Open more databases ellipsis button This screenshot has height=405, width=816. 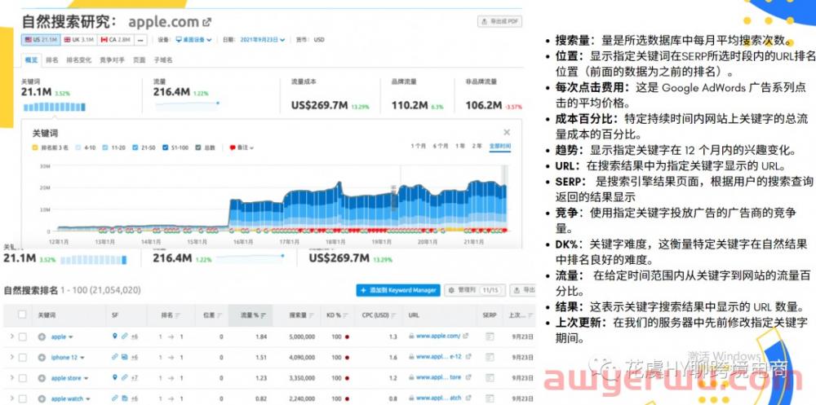pyautogui.click(x=140, y=39)
